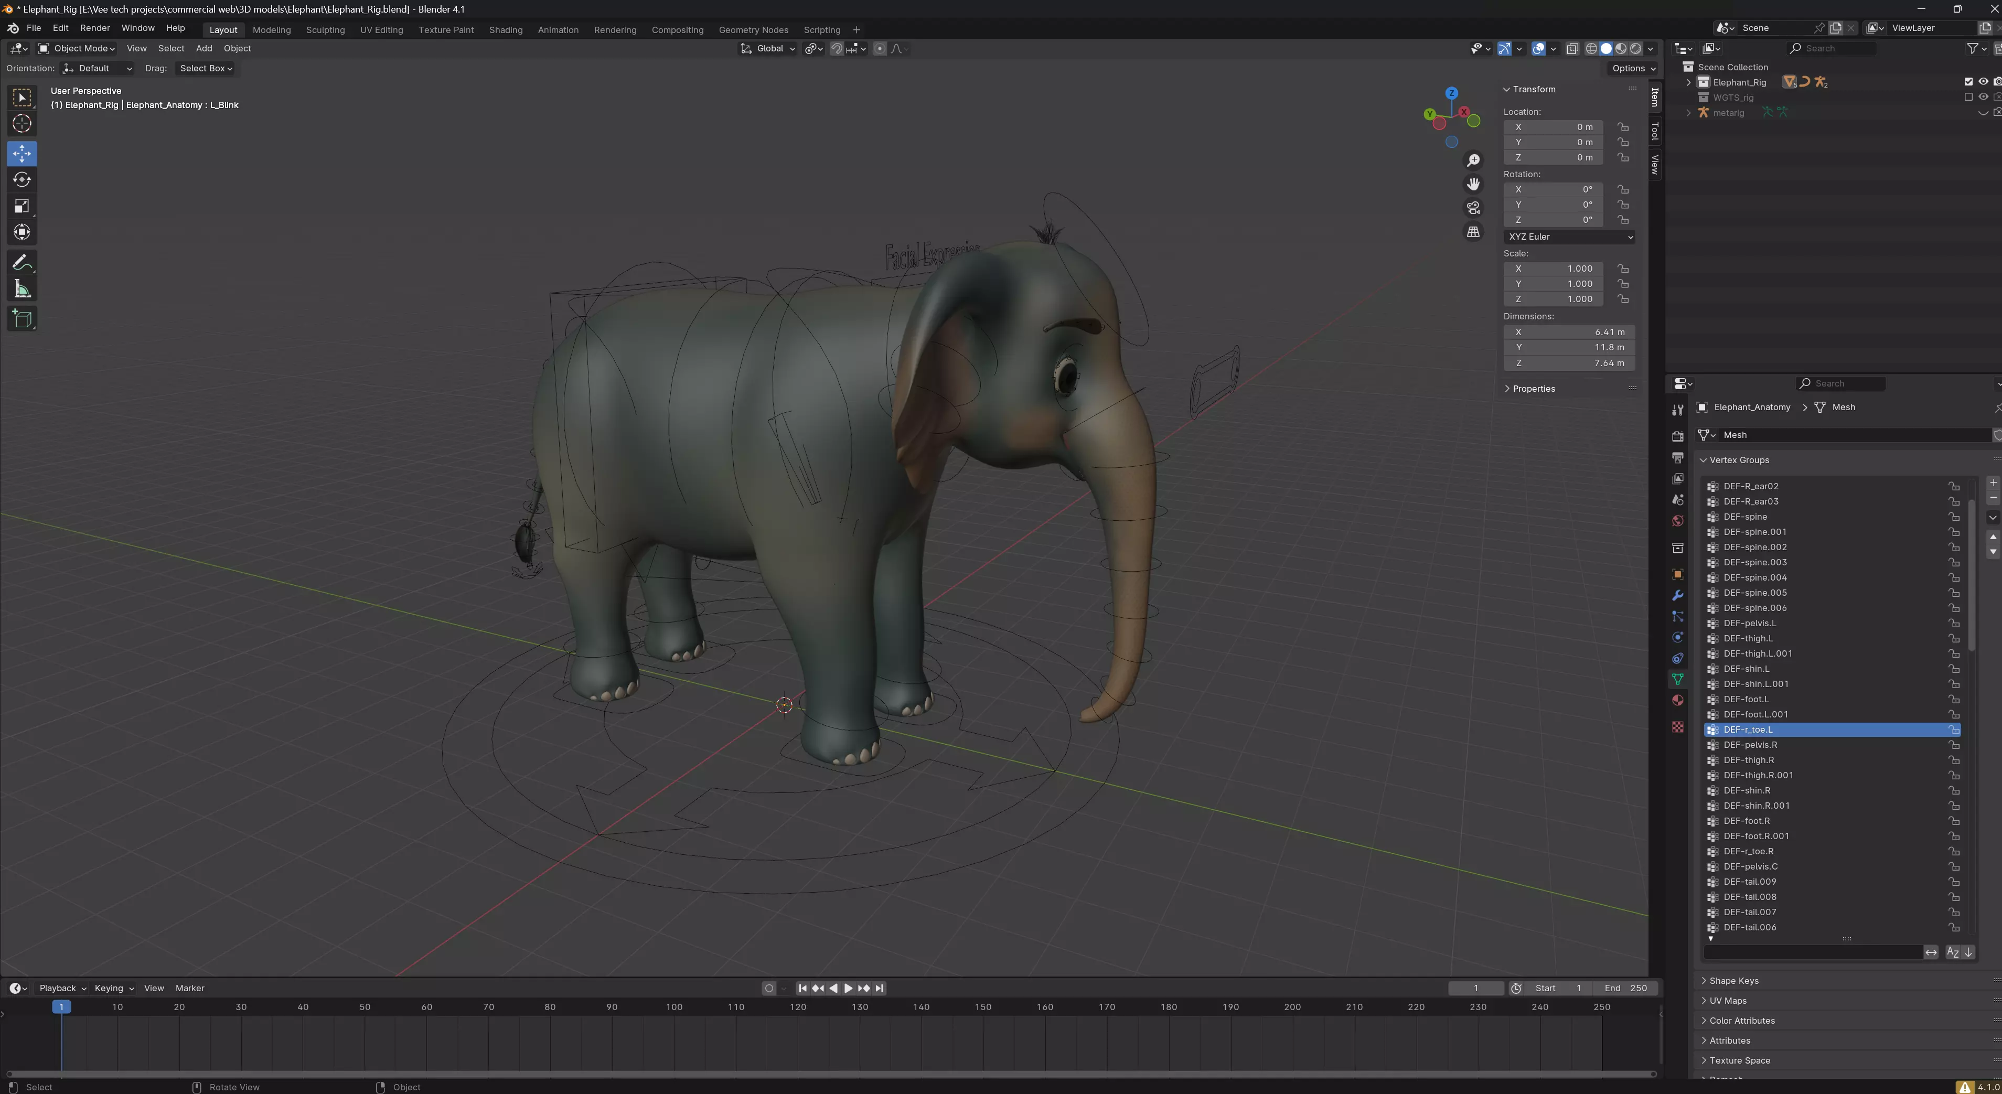2002x1094 pixels.
Task: Open the Object Mode dropdown
Action: tap(77, 48)
